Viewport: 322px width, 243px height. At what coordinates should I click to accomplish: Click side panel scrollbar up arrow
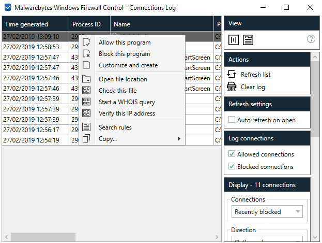tap(315, 57)
